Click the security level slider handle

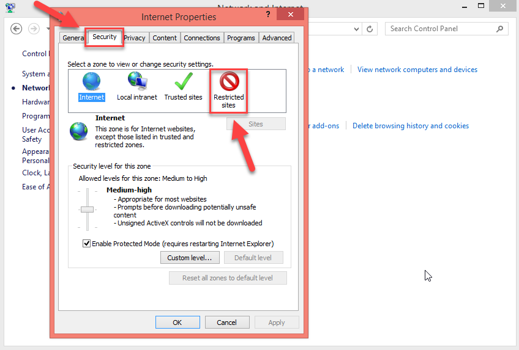(x=87, y=210)
